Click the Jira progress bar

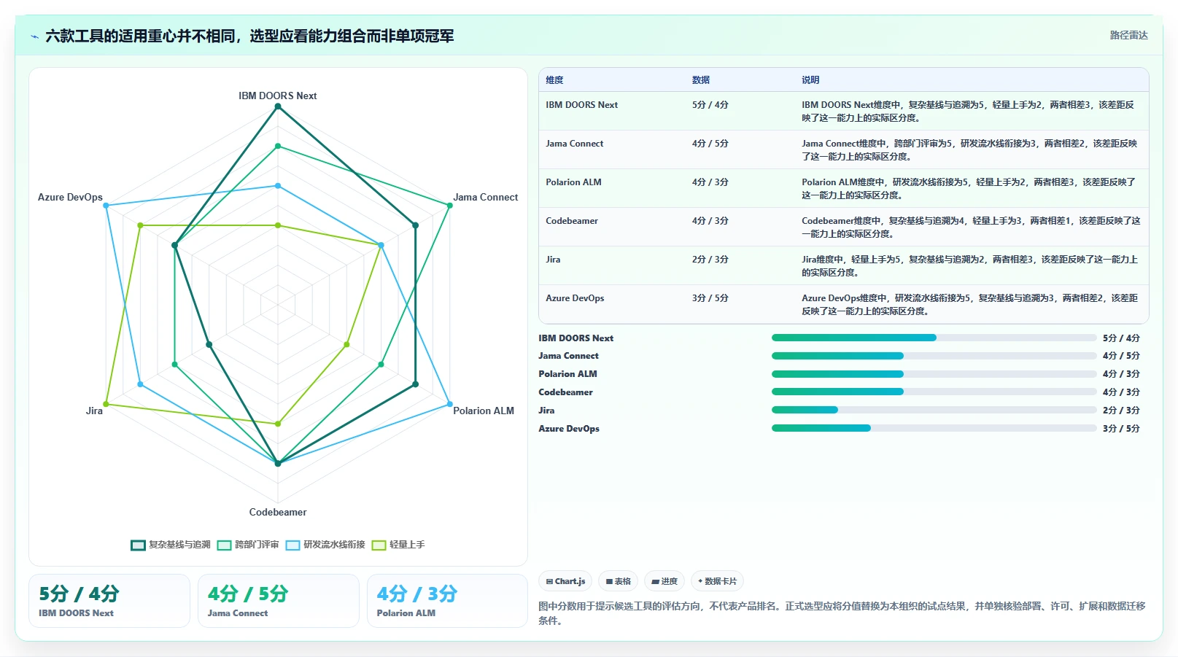934,410
